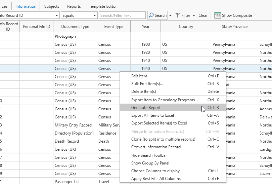Open the Reports tab
Screen dimensions: 272x184
[x=74, y=6]
